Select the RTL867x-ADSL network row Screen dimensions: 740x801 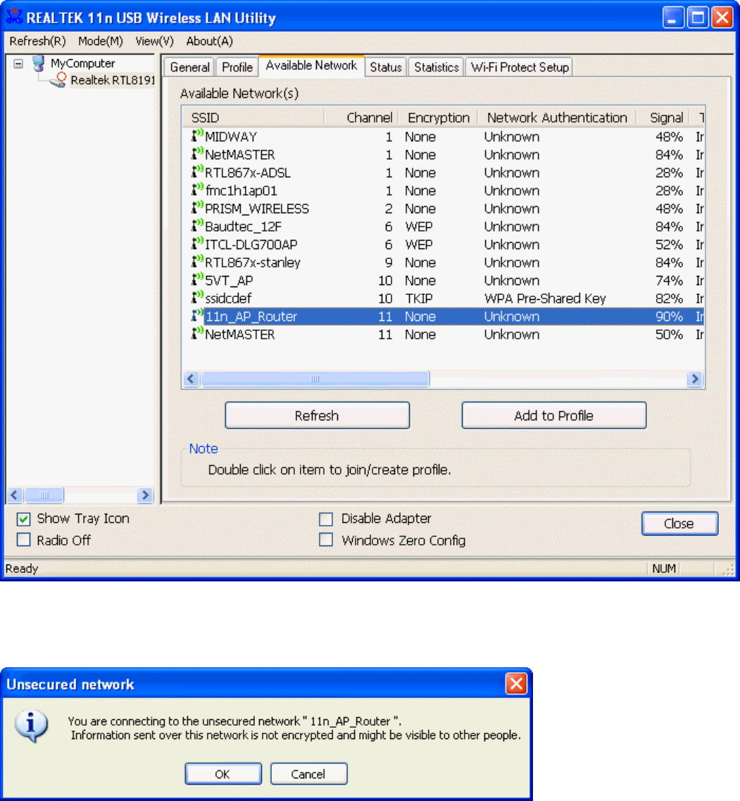pos(443,172)
